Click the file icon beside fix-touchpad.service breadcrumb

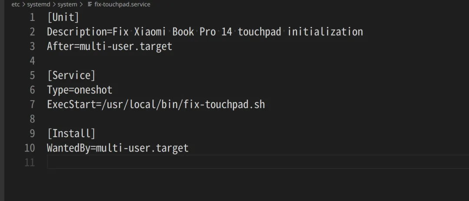coord(90,4)
